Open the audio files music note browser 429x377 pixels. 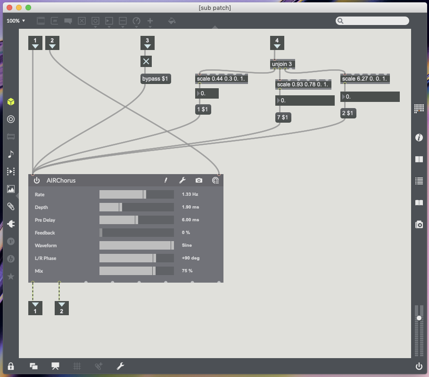click(x=11, y=154)
